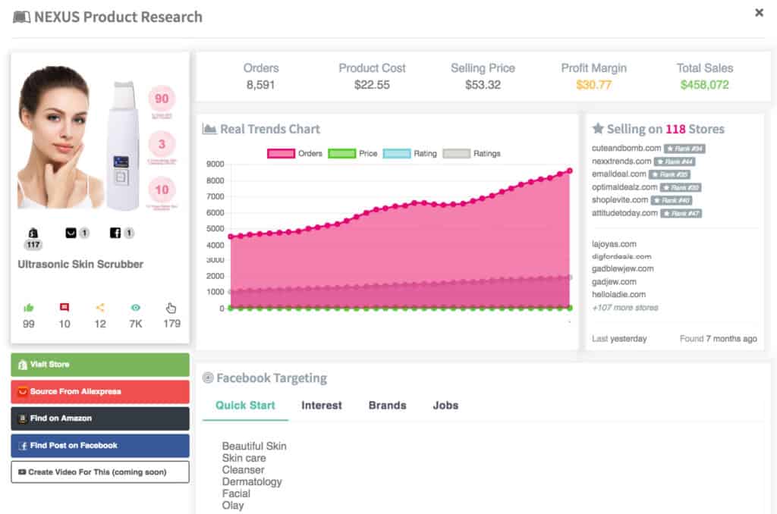Click the Ultrasonic Skin Scrubber product image
777x514 pixels.
[99, 136]
